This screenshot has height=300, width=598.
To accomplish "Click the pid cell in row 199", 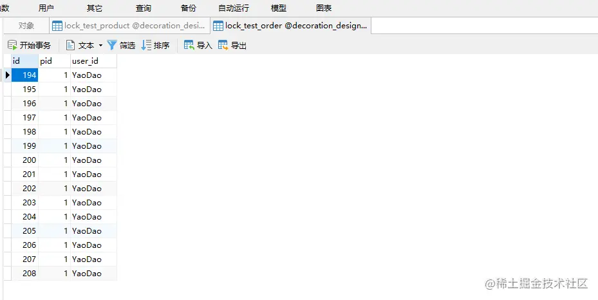I will [x=54, y=145].
